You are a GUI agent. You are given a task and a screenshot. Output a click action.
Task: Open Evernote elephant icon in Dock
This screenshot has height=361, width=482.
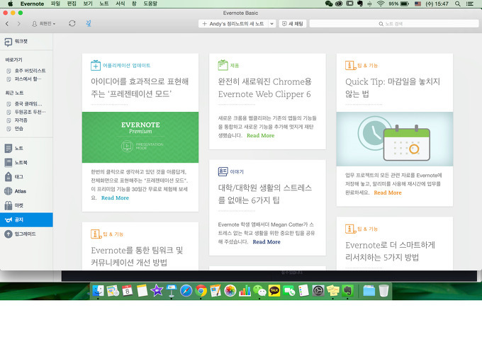[x=347, y=291]
